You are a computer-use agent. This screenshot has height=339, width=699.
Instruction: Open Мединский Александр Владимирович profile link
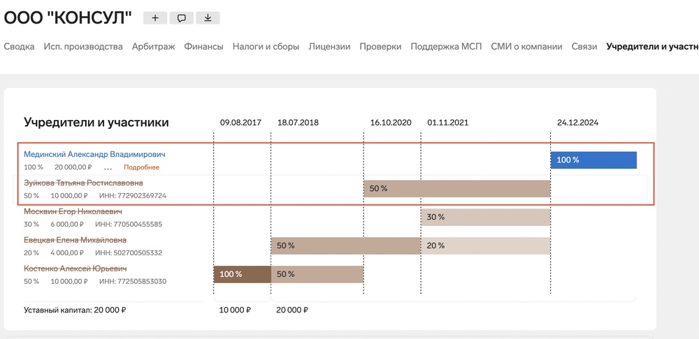pyautogui.click(x=94, y=154)
